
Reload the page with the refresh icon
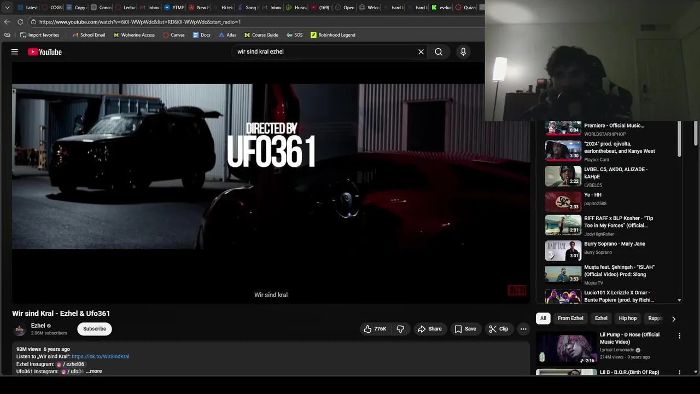click(x=20, y=22)
